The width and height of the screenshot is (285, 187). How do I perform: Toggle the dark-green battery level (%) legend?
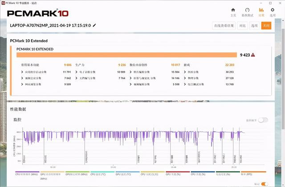(228, 174)
